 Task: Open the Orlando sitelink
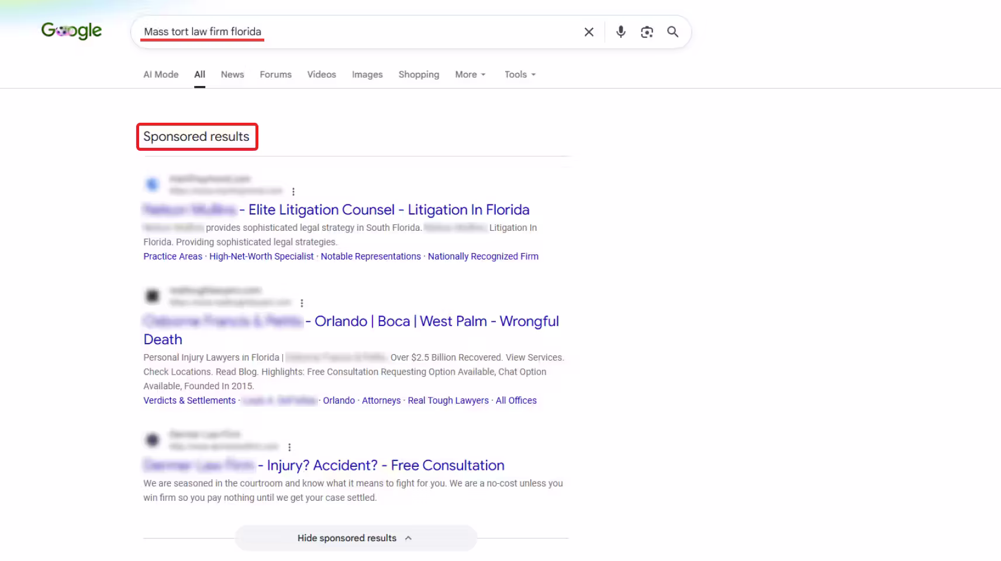coord(339,400)
